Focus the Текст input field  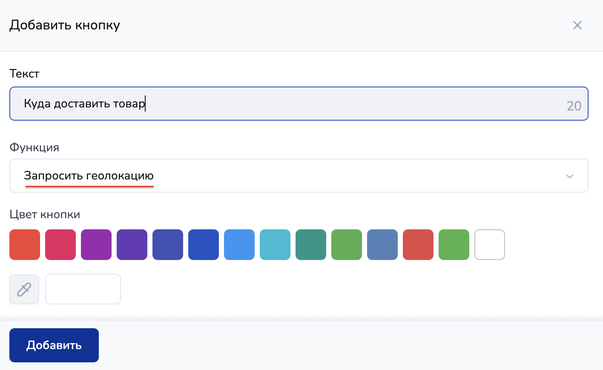coord(299,104)
